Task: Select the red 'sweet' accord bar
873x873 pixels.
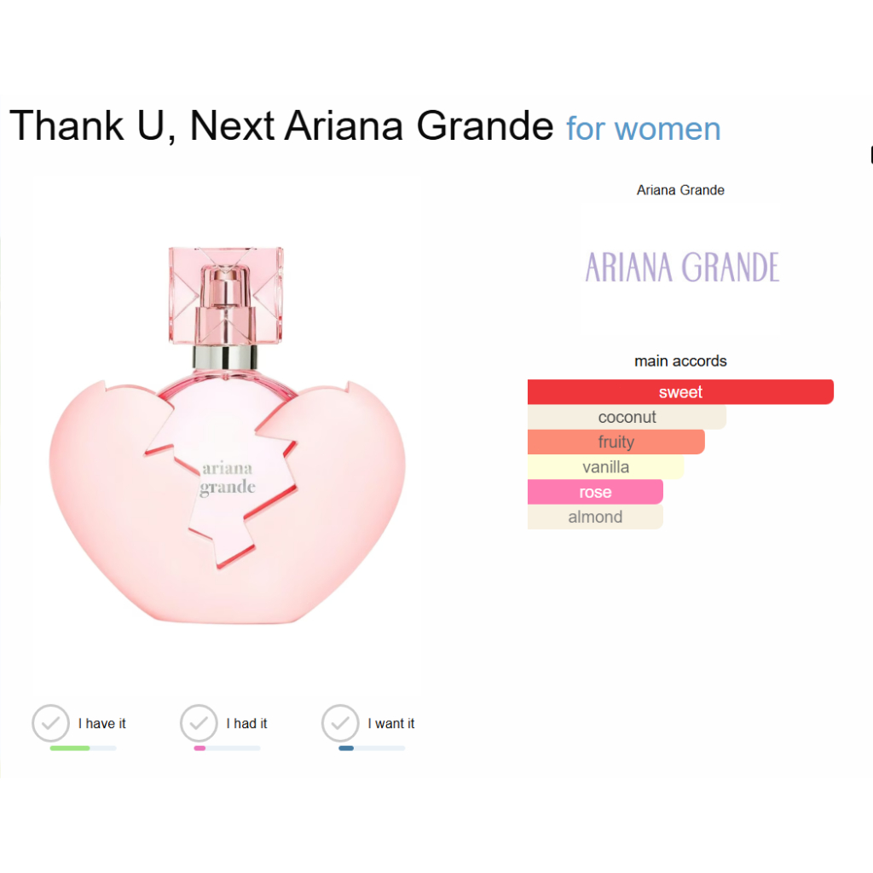Action: coord(679,392)
